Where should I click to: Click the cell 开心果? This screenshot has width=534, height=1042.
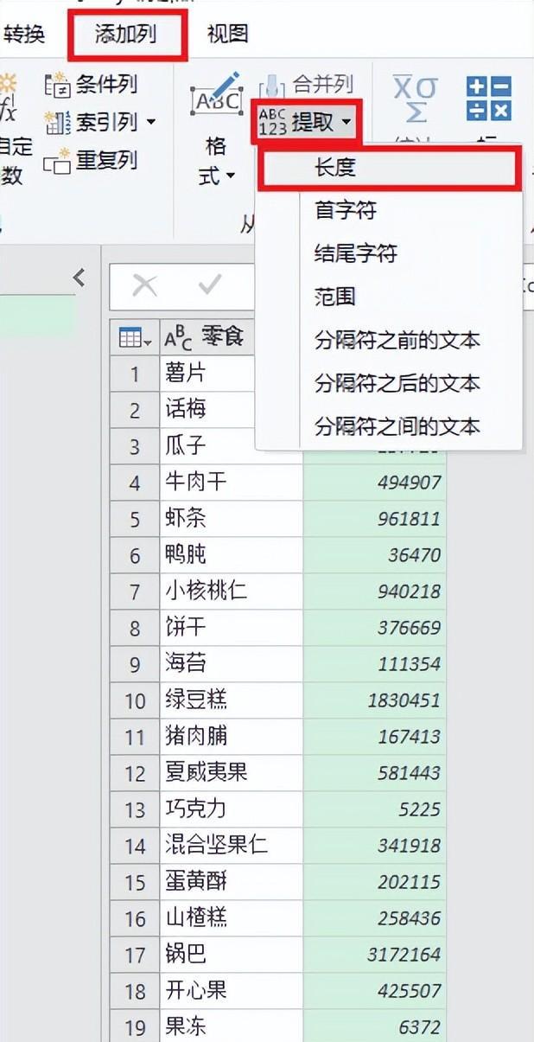(230, 991)
